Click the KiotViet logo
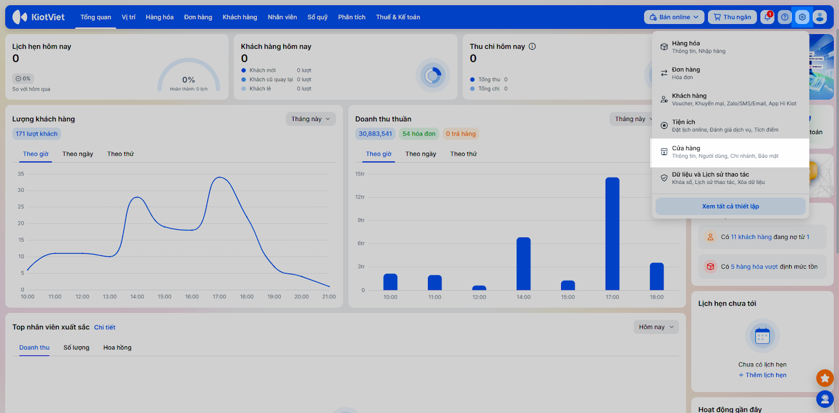Image resolution: width=839 pixels, height=413 pixels. (x=39, y=17)
